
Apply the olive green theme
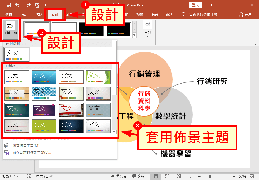tap(44, 126)
